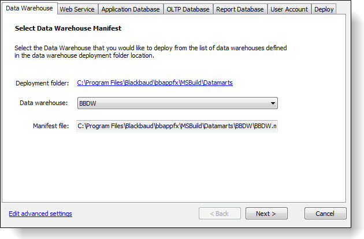Screen dimensions: 364x239
Task: Open the Report Database tab
Action: [x=239, y=9]
